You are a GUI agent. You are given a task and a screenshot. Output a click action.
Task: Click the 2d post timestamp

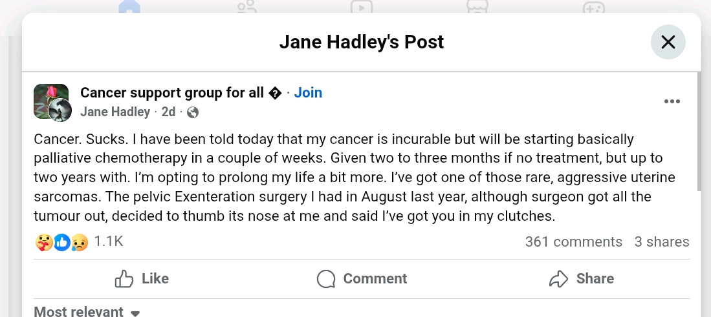pyautogui.click(x=168, y=112)
